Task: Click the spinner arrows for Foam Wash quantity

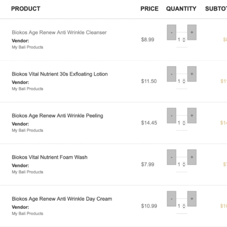Action: pos(184,165)
